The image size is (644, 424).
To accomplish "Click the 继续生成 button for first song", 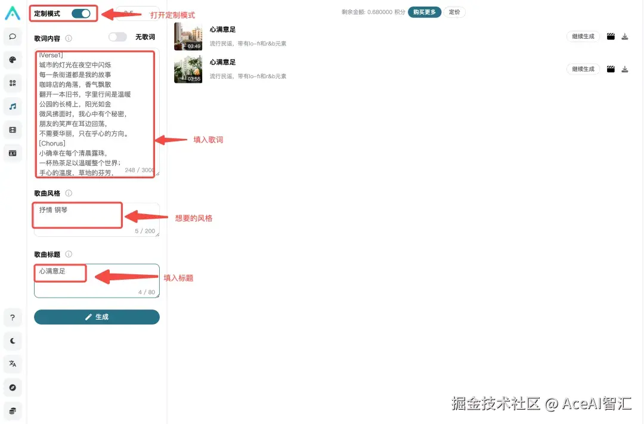I will coord(583,36).
